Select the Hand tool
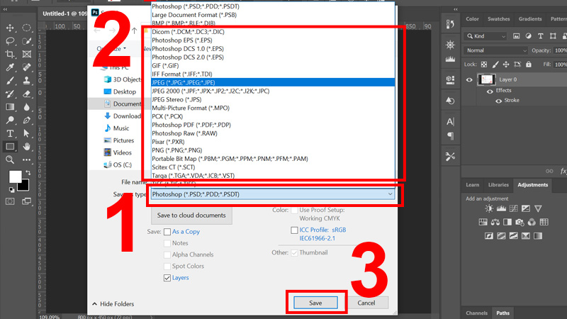The image size is (567, 319). tap(26, 147)
